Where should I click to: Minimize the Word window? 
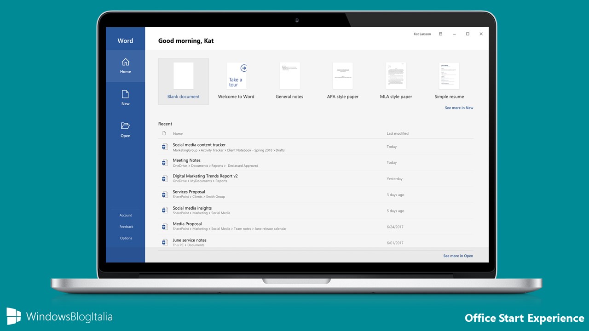coord(453,34)
